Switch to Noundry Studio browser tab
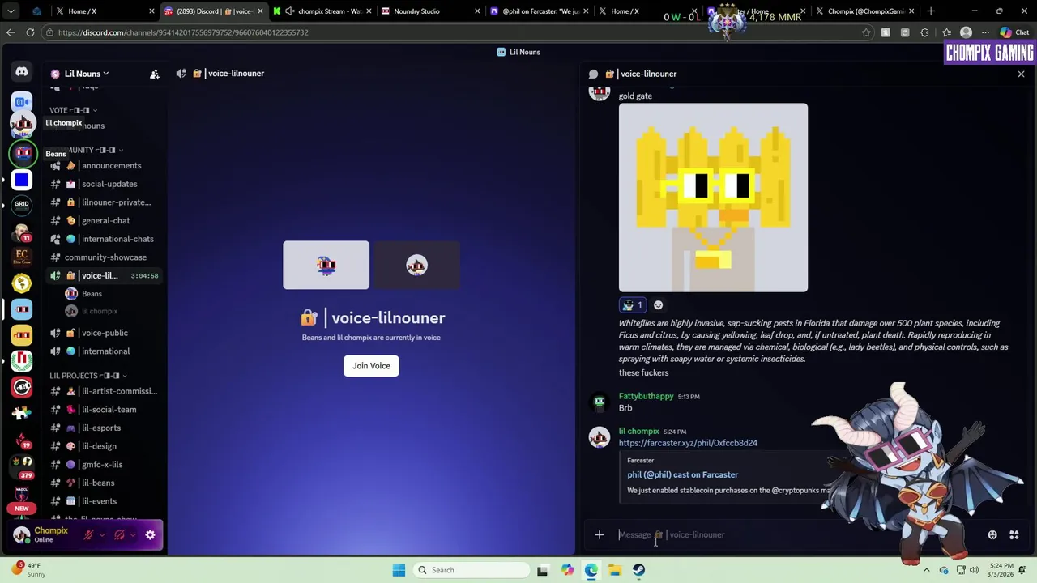The image size is (1037, 583). click(x=429, y=11)
